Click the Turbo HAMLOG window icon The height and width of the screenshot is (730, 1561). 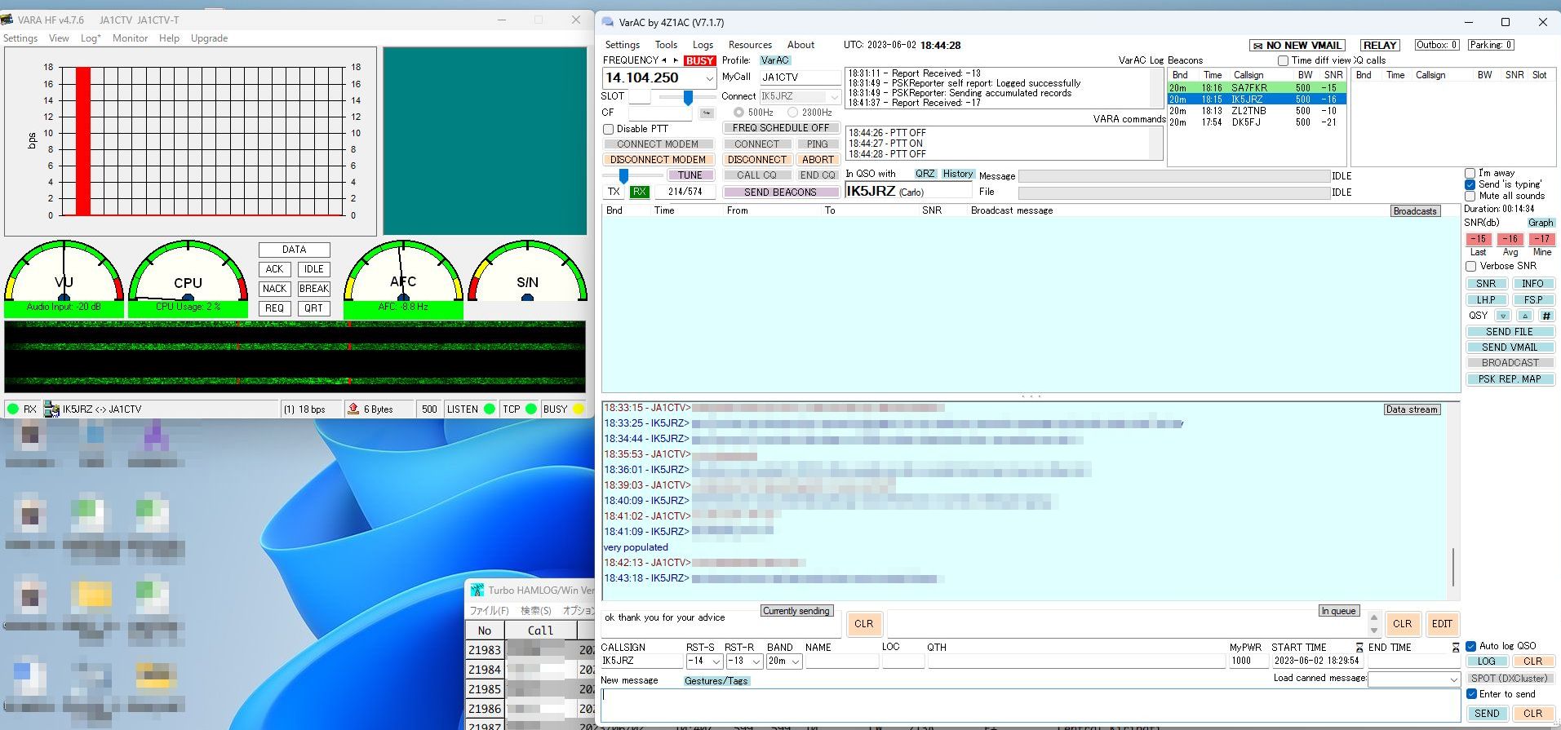pos(477,590)
